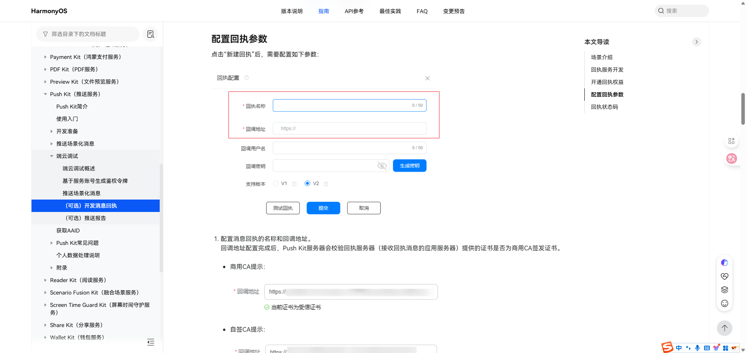This screenshot has width=746, height=353.
Task: Click the page vertical scrollbar thumb
Action: point(743,108)
